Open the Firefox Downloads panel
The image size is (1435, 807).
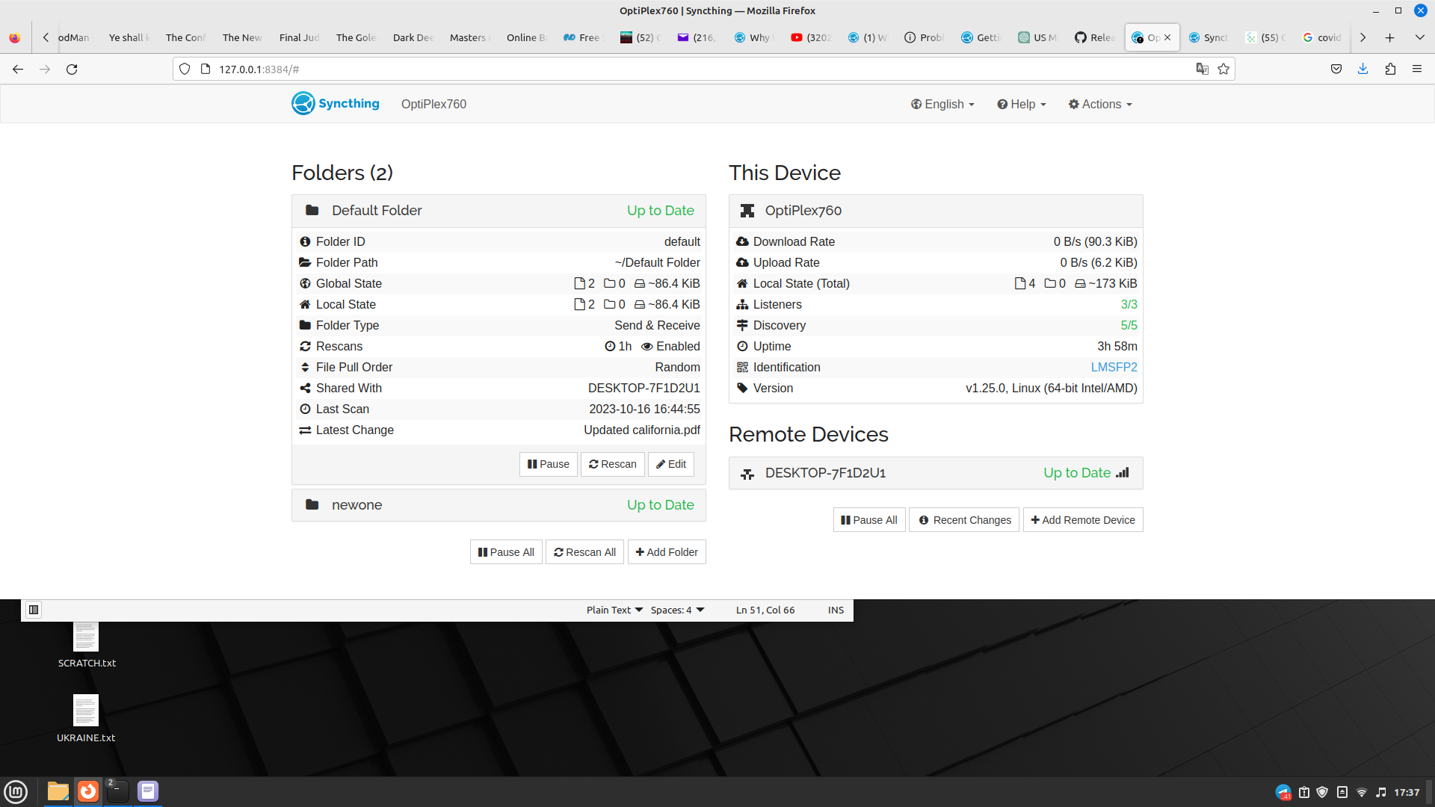point(1363,69)
